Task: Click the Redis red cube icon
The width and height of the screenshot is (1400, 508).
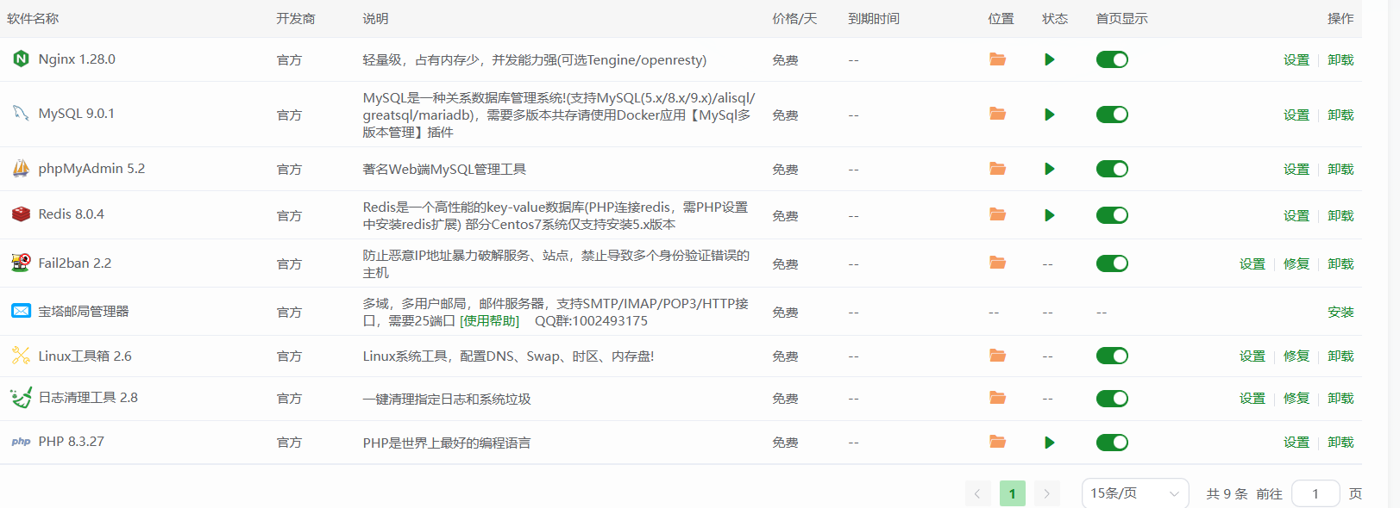Action: (x=21, y=214)
